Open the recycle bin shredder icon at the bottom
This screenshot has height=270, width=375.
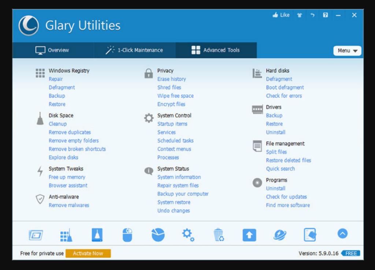(x=219, y=235)
